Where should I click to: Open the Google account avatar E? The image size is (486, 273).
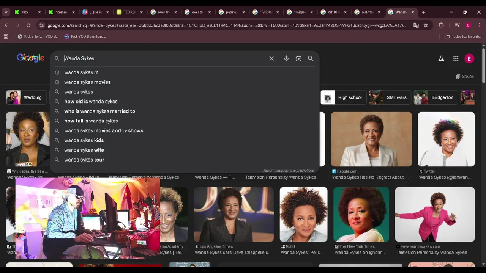coord(469,59)
